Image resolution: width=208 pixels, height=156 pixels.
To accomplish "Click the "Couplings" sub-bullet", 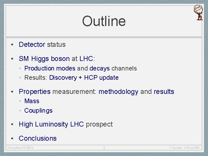I will coord(38,111).
